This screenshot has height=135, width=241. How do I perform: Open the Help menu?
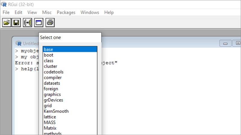point(109,12)
